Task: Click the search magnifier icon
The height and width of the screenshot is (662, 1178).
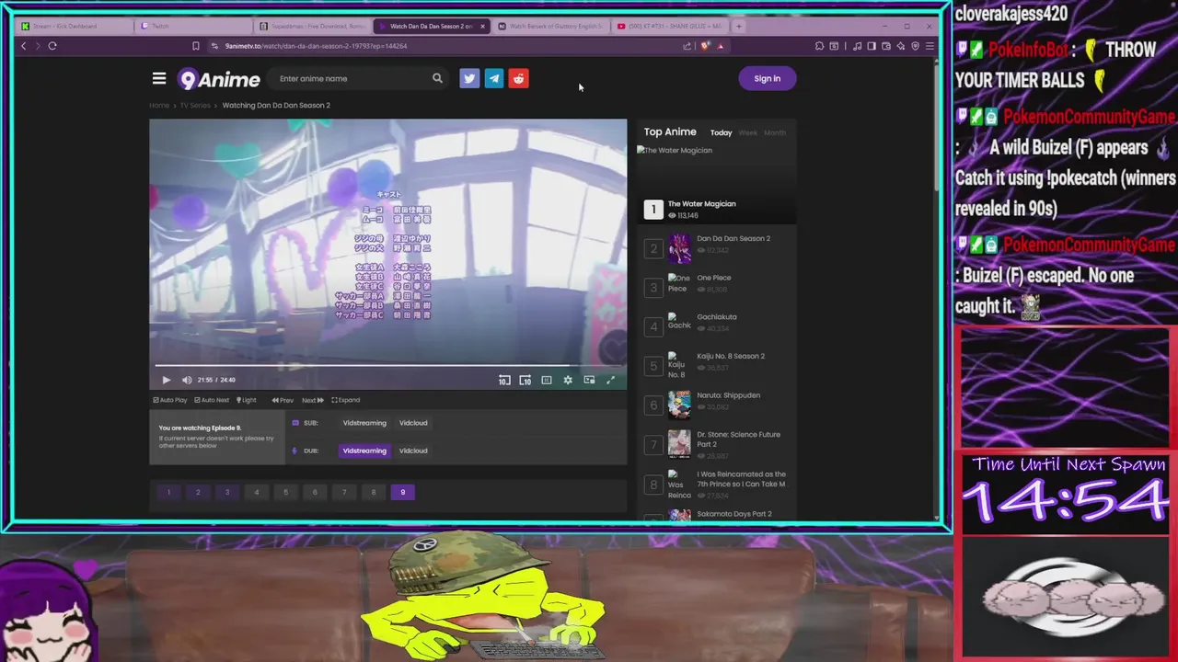Action: pos(437,78)
